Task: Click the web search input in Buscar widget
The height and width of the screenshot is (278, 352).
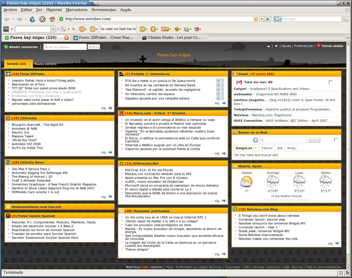Action: point(283,140)
